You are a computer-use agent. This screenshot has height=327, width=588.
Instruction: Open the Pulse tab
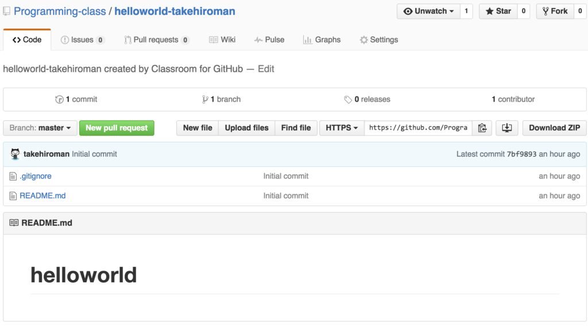269,40
